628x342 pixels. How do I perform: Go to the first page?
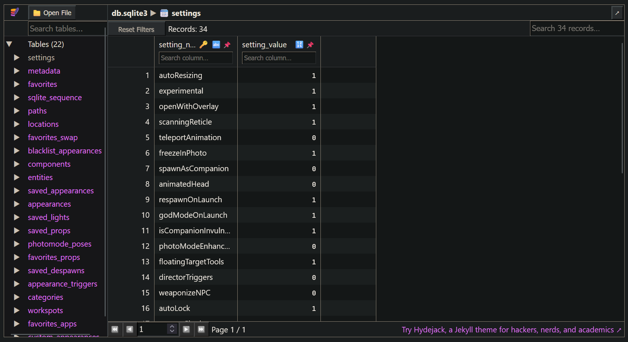[x=115, y=329]
